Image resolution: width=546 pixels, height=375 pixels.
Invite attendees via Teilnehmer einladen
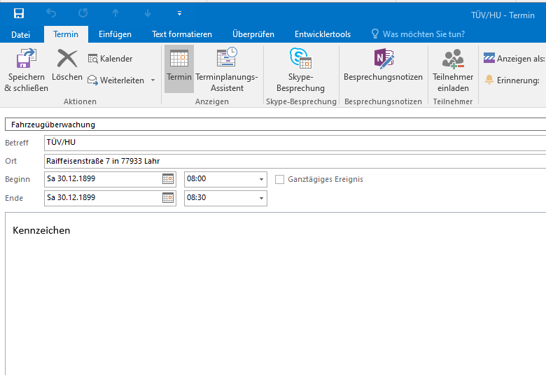453,71
